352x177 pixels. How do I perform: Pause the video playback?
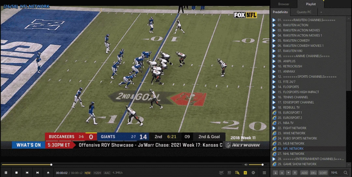(6, 172)
